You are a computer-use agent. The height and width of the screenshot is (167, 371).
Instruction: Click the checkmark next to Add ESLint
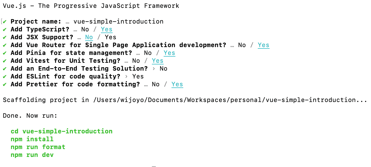click(x=5, y=76)
